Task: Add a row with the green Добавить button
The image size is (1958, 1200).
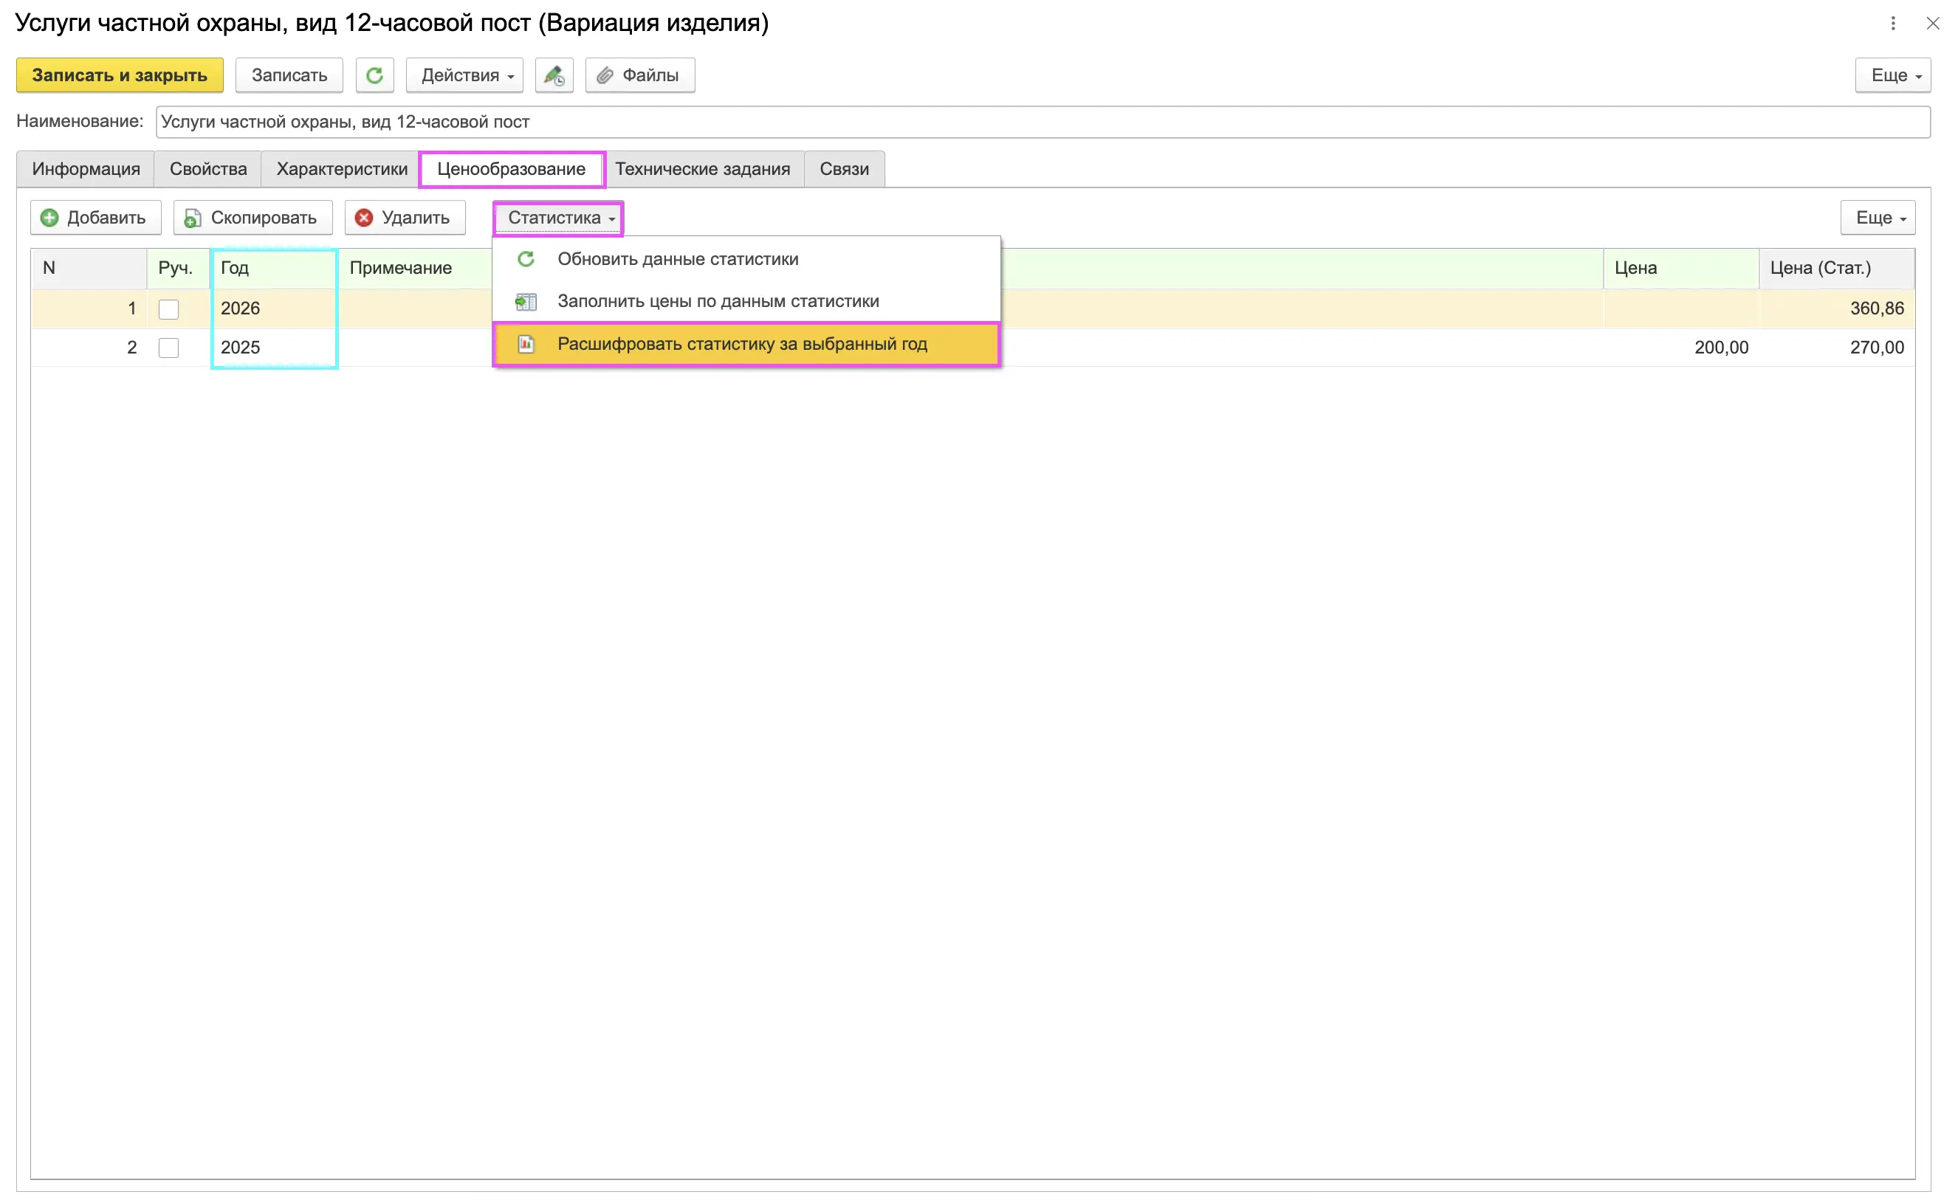Action: pos(95,218)
